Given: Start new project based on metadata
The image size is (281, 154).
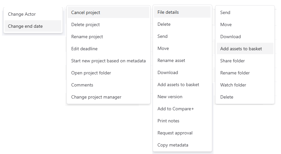Looking at the screenshot, I should (108, 61).
